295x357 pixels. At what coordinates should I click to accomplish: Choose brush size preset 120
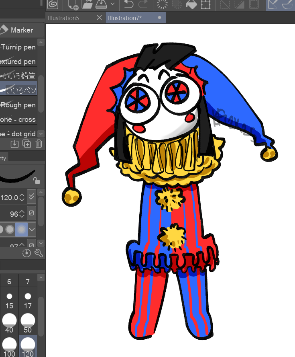click(x=28, y=347)
